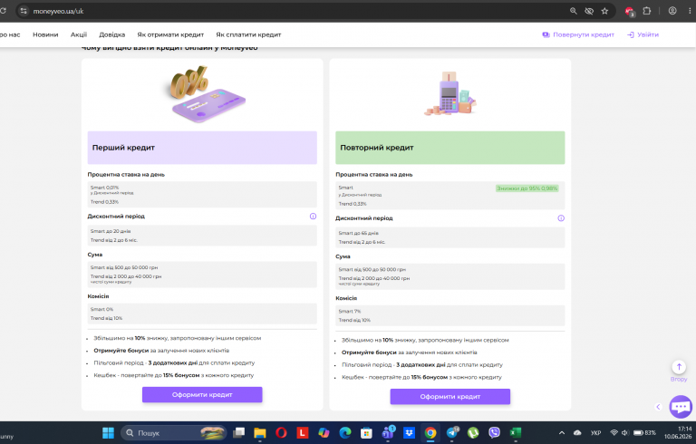Open the Wi-Fi network tray icon
This screenshot has width=696, height=444.
(614, 433)
